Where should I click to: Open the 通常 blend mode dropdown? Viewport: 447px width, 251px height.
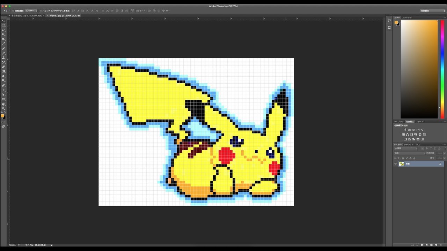pyautogui.click(x=409, y=153)
